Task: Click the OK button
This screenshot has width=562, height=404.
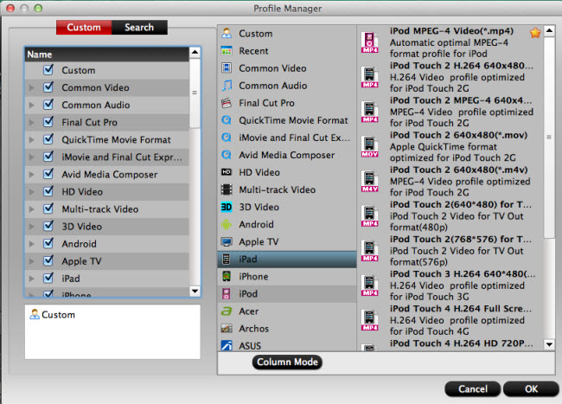Action: coord(531,389)
